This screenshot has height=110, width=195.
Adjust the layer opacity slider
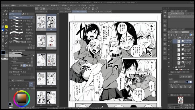tap(185, 32)
